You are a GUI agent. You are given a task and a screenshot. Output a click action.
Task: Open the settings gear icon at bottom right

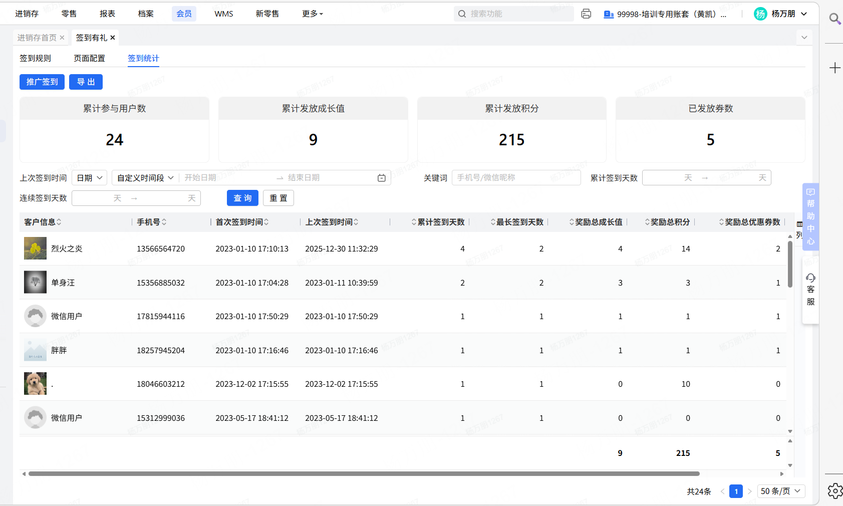tap(834, 490)
